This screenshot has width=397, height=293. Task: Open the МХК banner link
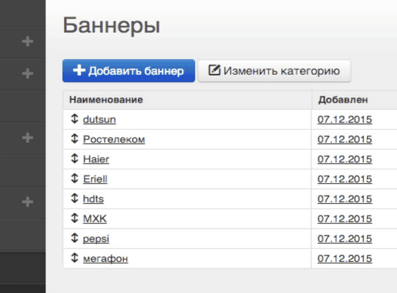pos(94,219)
